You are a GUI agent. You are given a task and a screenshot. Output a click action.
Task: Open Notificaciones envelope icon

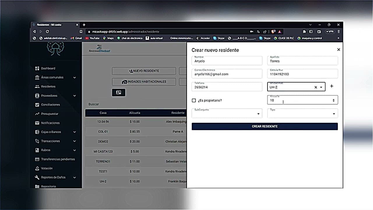[x=37, y=123]
